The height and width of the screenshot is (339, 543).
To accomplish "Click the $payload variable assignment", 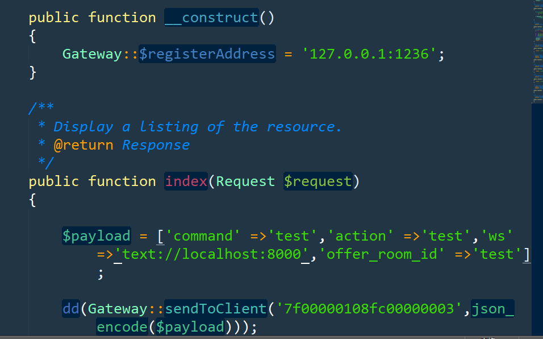I will pyautogui.click(x=97, y=235).
